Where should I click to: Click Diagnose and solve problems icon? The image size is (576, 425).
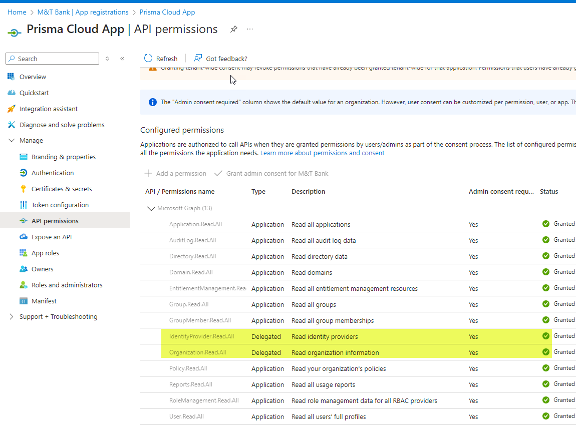tap(12, 125)
